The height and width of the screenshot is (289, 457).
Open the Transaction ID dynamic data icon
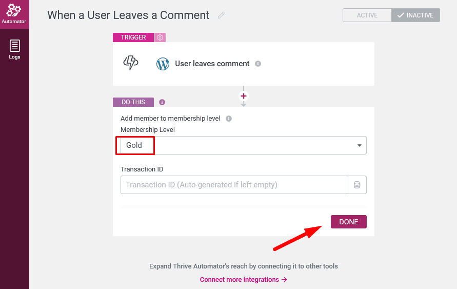pyautogui.click(x=357, y=185)
